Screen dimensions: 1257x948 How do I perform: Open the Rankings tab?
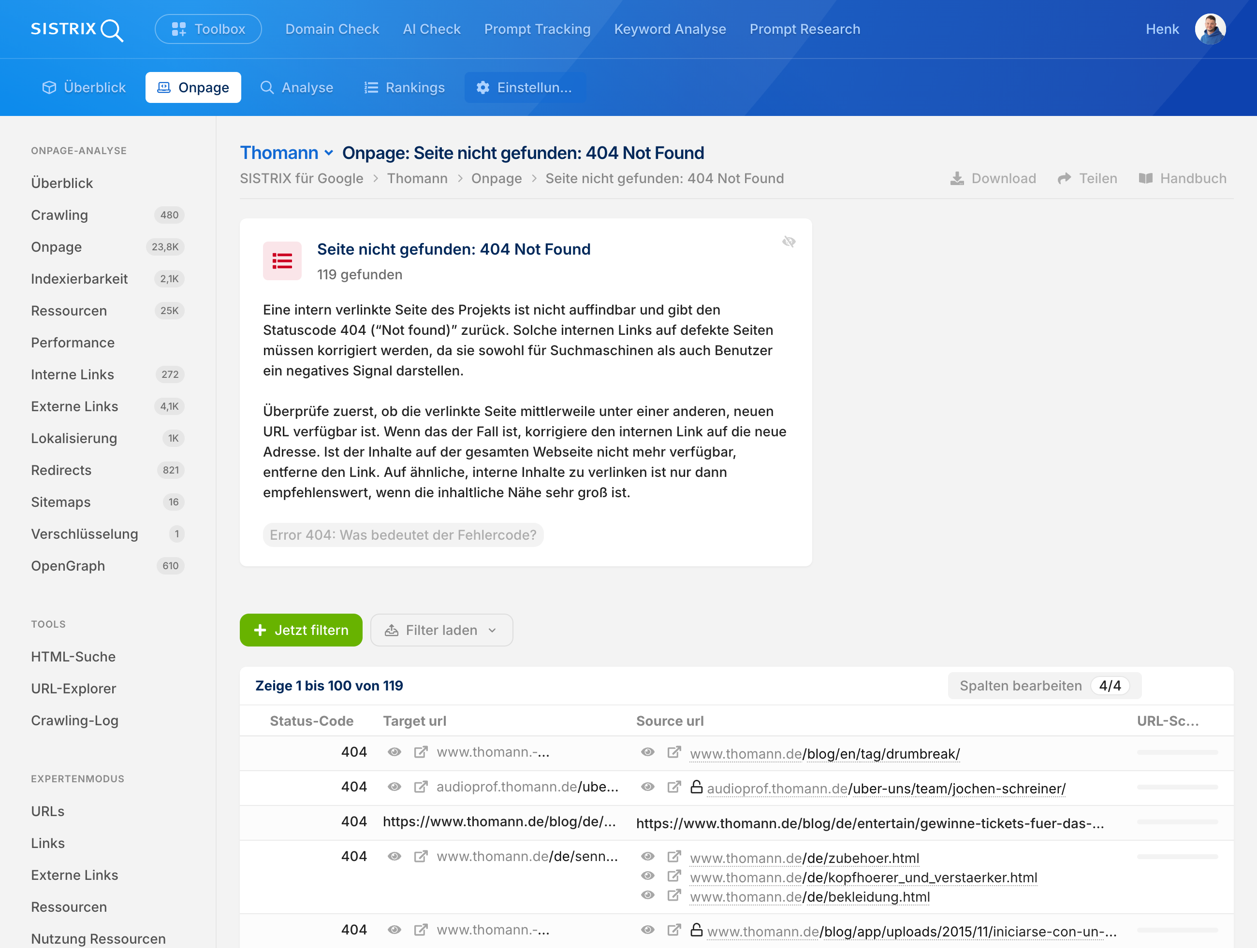(x=405, y=87)
